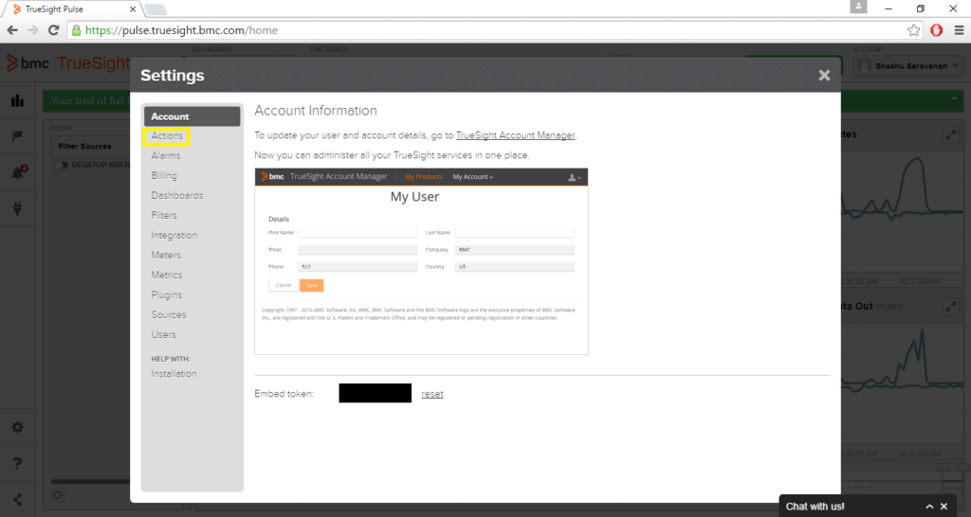Collapse the Chat with us widget

point(929,507)
